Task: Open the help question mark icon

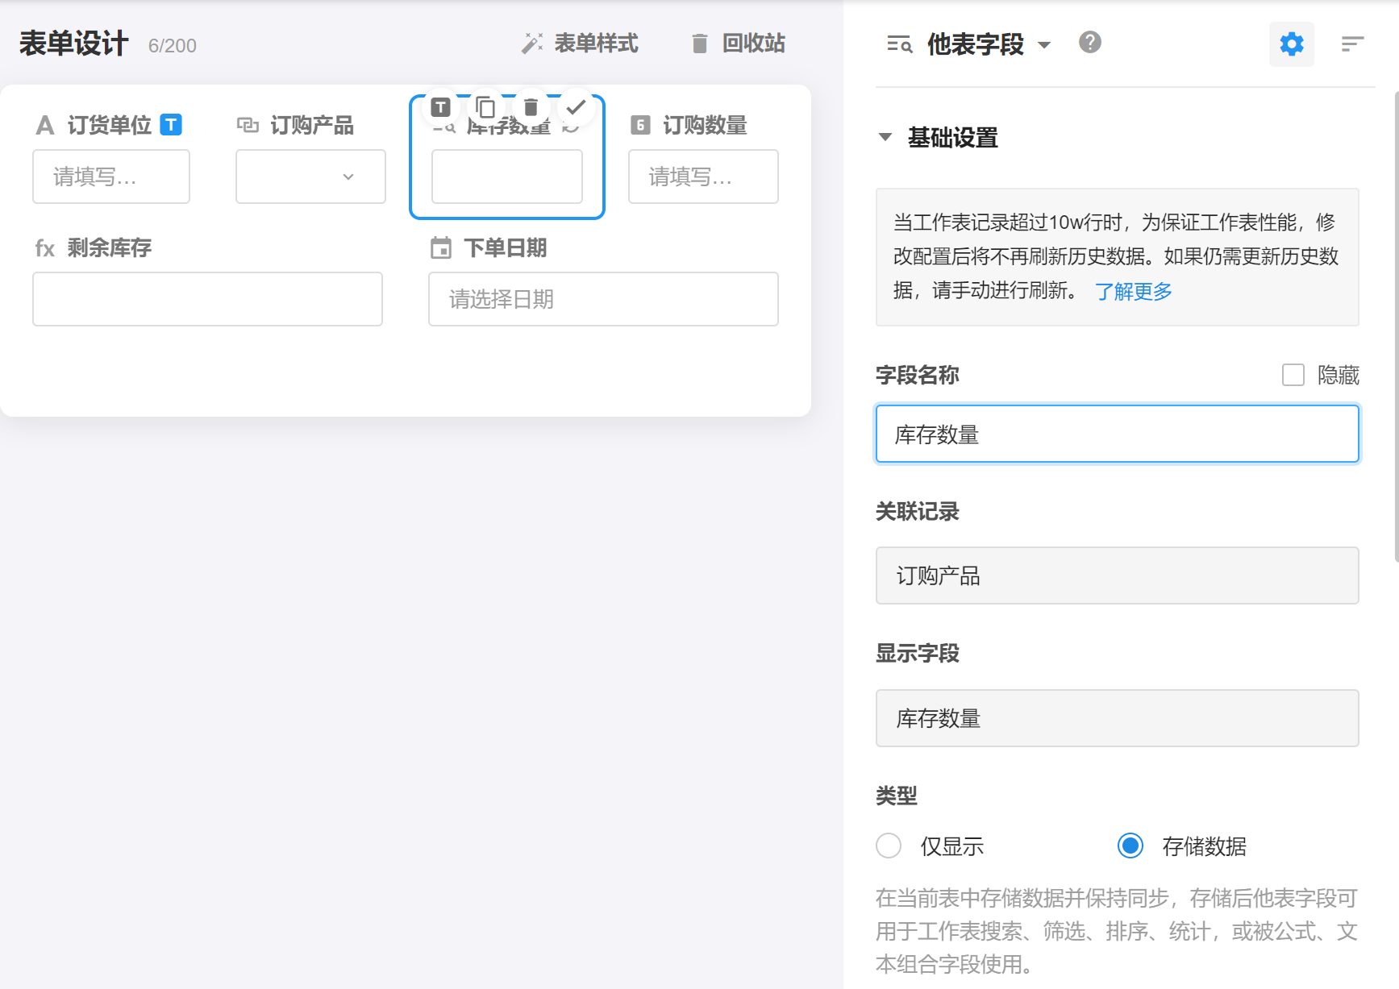Action: point(1089,43)
